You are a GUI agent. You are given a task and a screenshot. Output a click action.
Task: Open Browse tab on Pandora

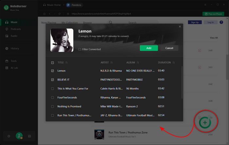pyautogui.click(x=87, y=23)
